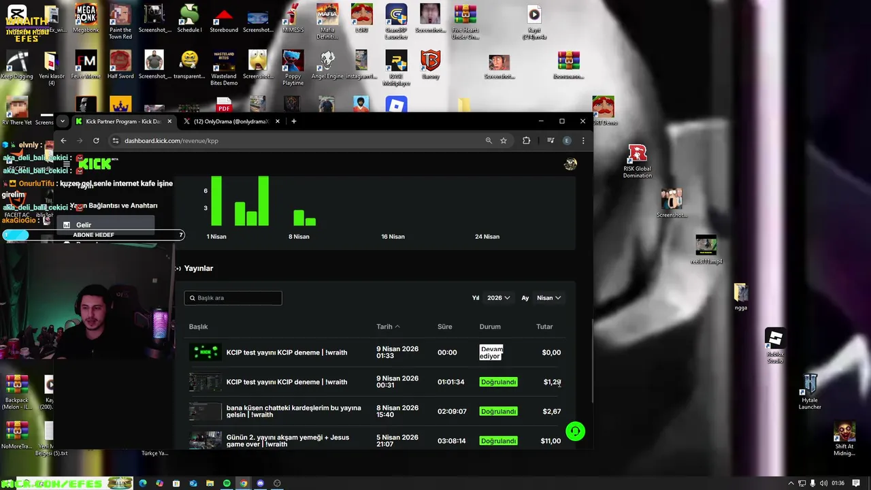The height and width of the screenshot is (490, 871).
Task: Open the LORT game icon
Action: click(362, 18)
